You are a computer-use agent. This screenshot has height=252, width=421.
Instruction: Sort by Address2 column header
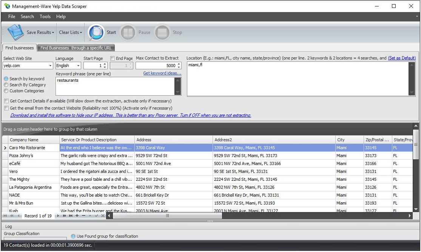tap(274, 139)
